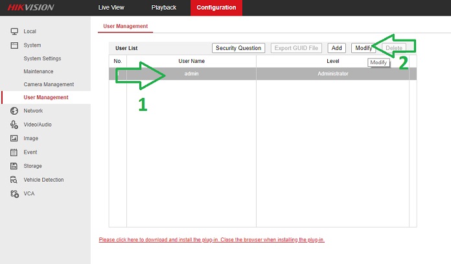The height and width of the screenshot is (264, 451).
Task: Click the Security Question button
Action: coord(238,48)
